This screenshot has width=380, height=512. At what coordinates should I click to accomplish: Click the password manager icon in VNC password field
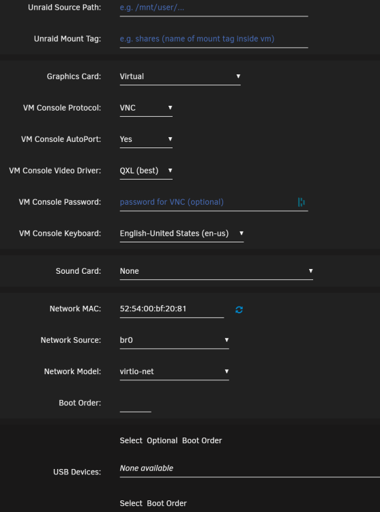tap(302, 202)
